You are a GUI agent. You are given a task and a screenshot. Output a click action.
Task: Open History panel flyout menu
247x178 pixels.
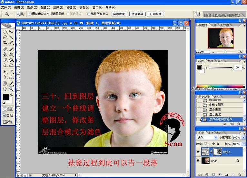click(x=244, y=97)
